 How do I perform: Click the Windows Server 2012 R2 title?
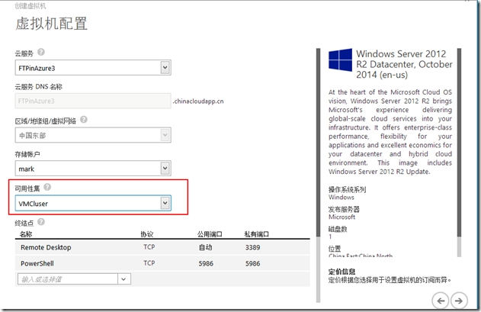(x=404, y=64)
